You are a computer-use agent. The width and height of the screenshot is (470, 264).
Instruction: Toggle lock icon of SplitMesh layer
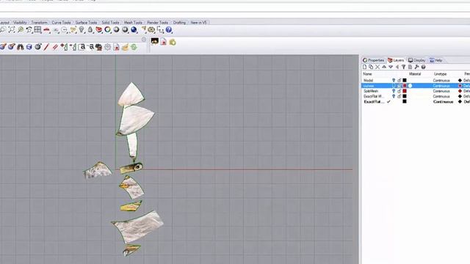click(399, 91)
